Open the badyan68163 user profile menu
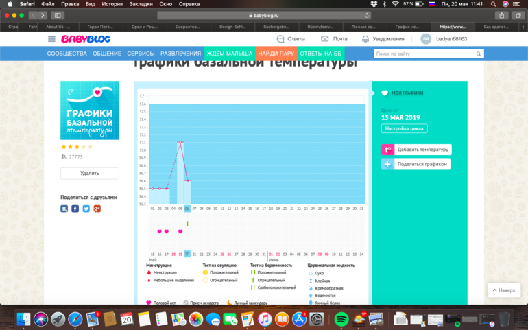The width and height of the screenshot is (528, 330). pyautogui.click(x=444, y=39)
